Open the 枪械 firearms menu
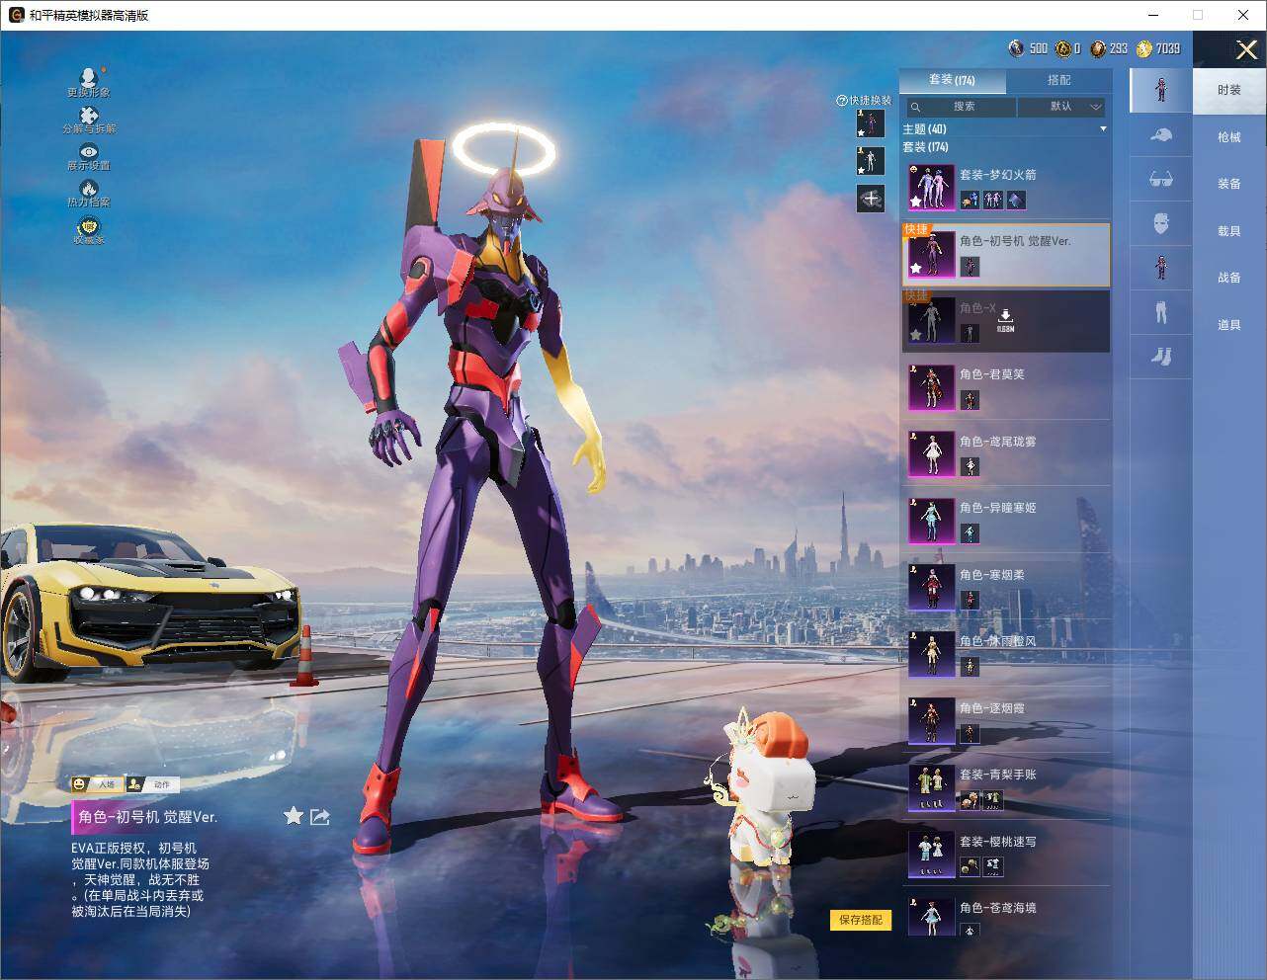 (1229, 137)
